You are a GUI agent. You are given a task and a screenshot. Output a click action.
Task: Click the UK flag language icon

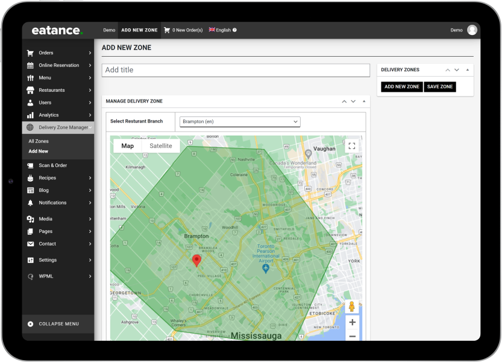pyautogui.click(x=212, y=30)
